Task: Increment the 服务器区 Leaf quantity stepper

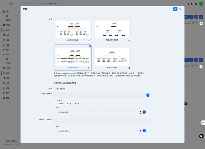Action: [140, 130]
